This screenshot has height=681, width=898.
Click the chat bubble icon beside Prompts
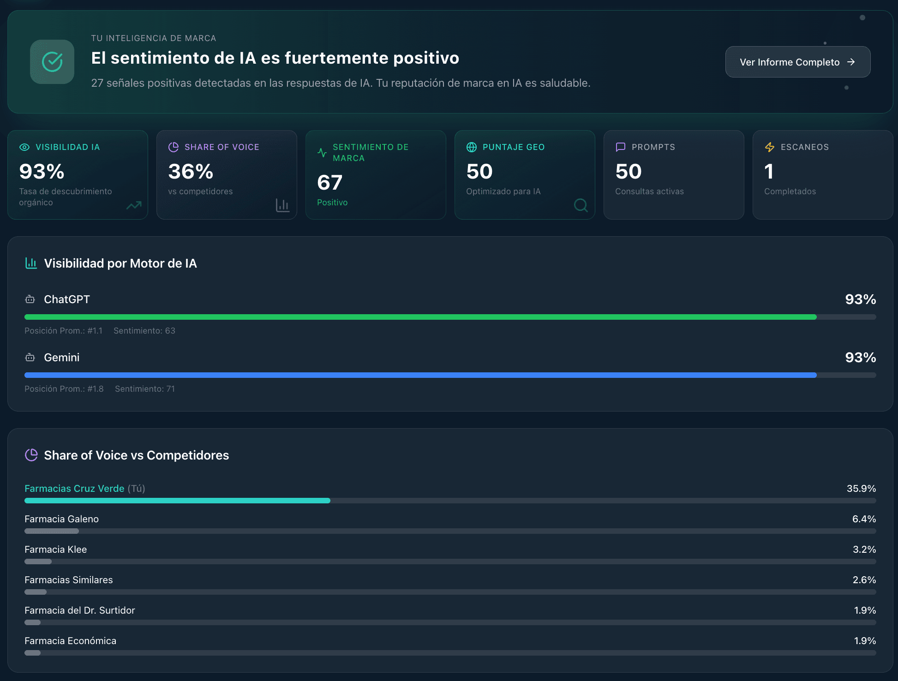click(x=621, y=147)
